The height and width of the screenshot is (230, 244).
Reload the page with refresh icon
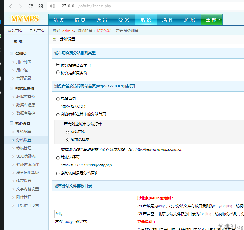(x=30, y=6)
